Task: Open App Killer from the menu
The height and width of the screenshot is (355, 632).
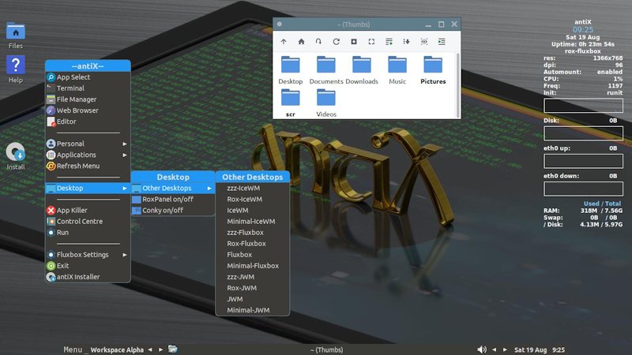Action: click(x=88, y=210)
